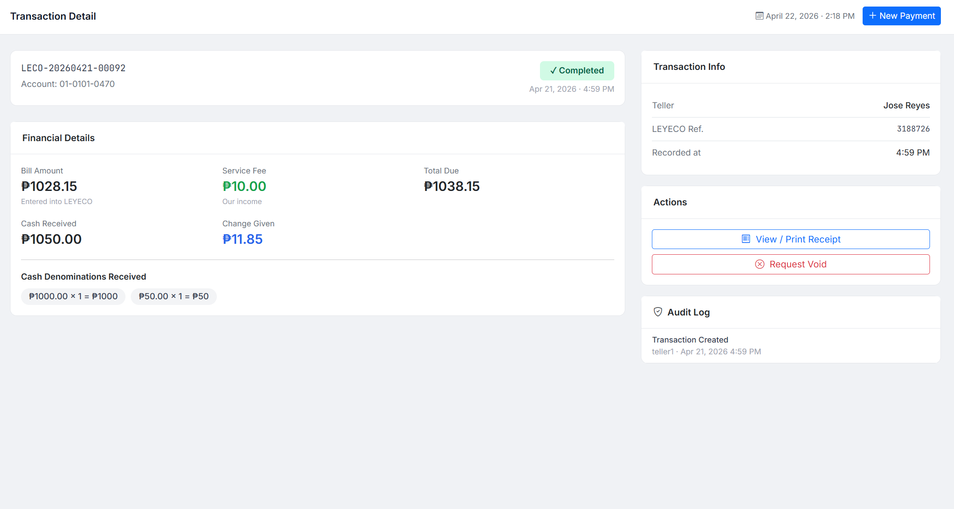
Task: Open the New Payment form
Action: (902, 16)
